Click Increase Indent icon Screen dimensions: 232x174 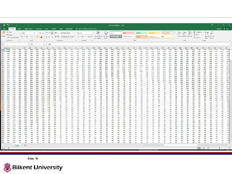[x=58, y=37]
